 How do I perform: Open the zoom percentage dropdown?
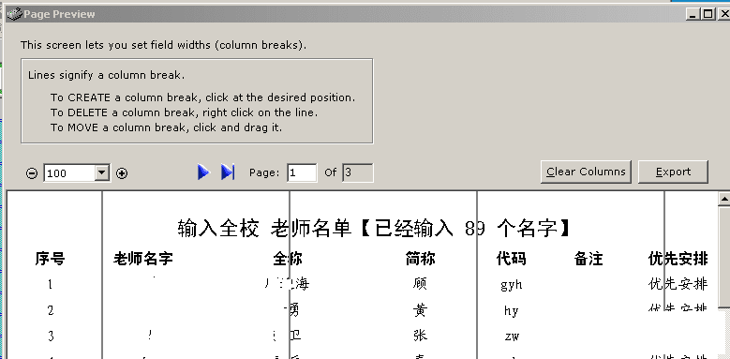[x=101, y=173]
